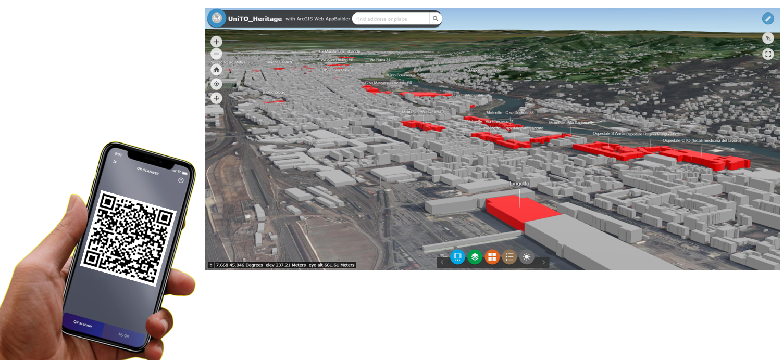Expand widget bar with right chevron

(543, 262)
